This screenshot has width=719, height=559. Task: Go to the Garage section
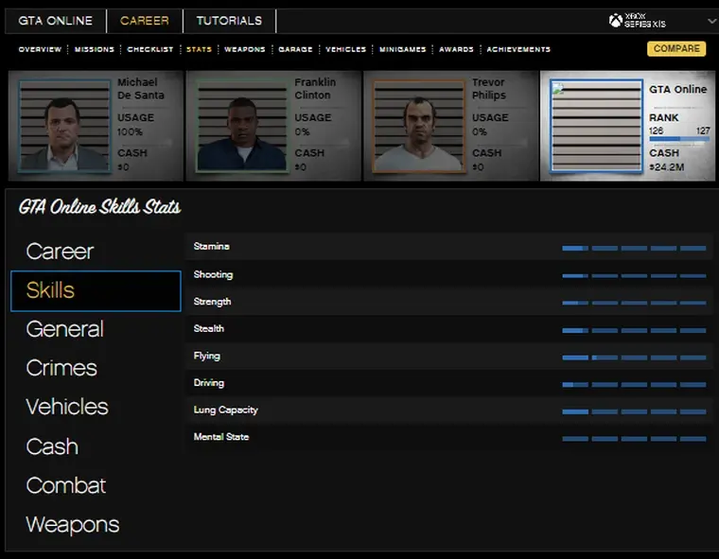[x=295, y=49]
